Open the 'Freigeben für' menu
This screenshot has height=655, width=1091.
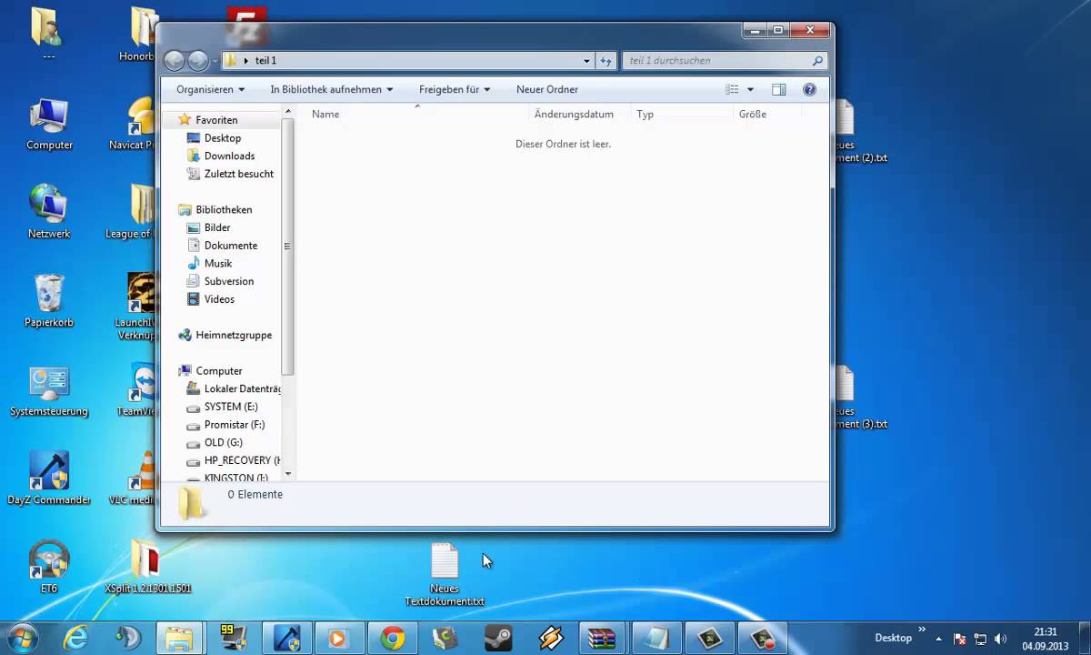455,89
